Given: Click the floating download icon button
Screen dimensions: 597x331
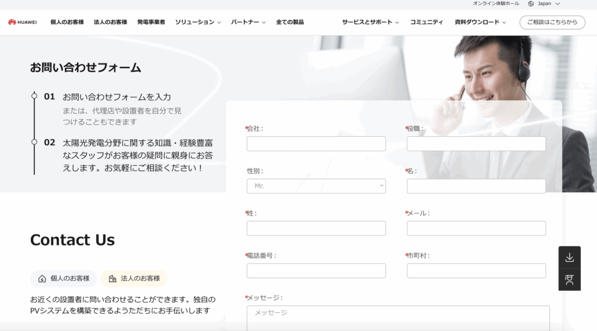Looking at the screenshot, I should coord(570,258).
